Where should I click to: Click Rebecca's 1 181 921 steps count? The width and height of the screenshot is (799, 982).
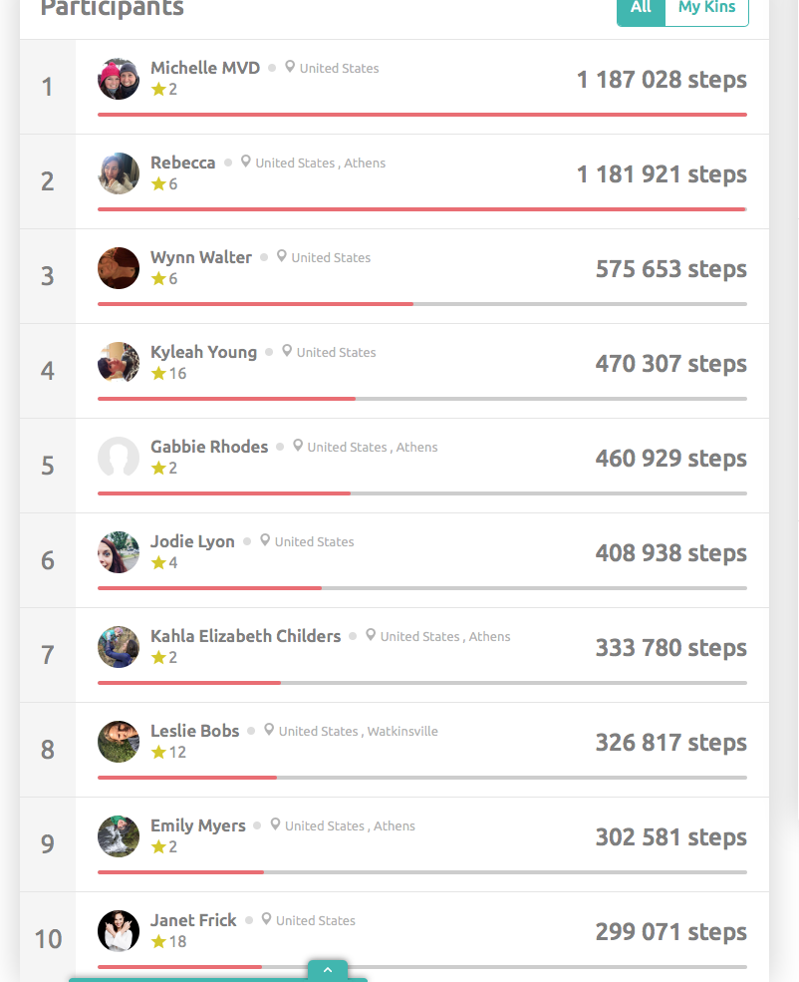coord(662,174)
